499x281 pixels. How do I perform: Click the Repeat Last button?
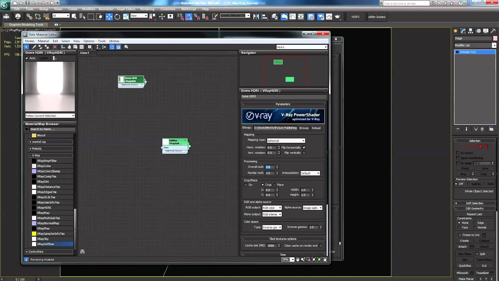[474, 214]
